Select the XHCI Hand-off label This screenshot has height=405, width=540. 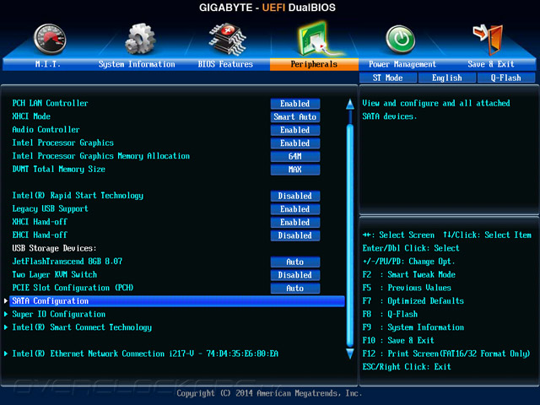pyautogui.click(x=40, y=222)
